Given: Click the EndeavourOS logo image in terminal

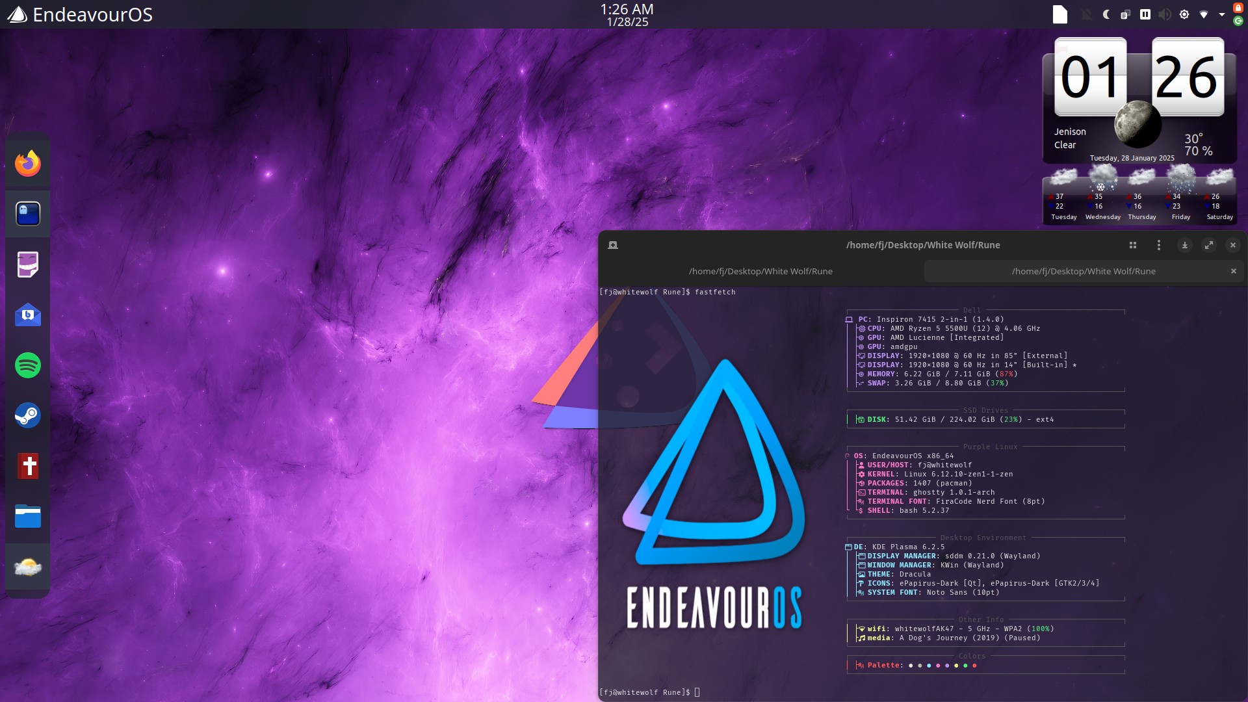Looking at the screenshot, I should 714,494.
